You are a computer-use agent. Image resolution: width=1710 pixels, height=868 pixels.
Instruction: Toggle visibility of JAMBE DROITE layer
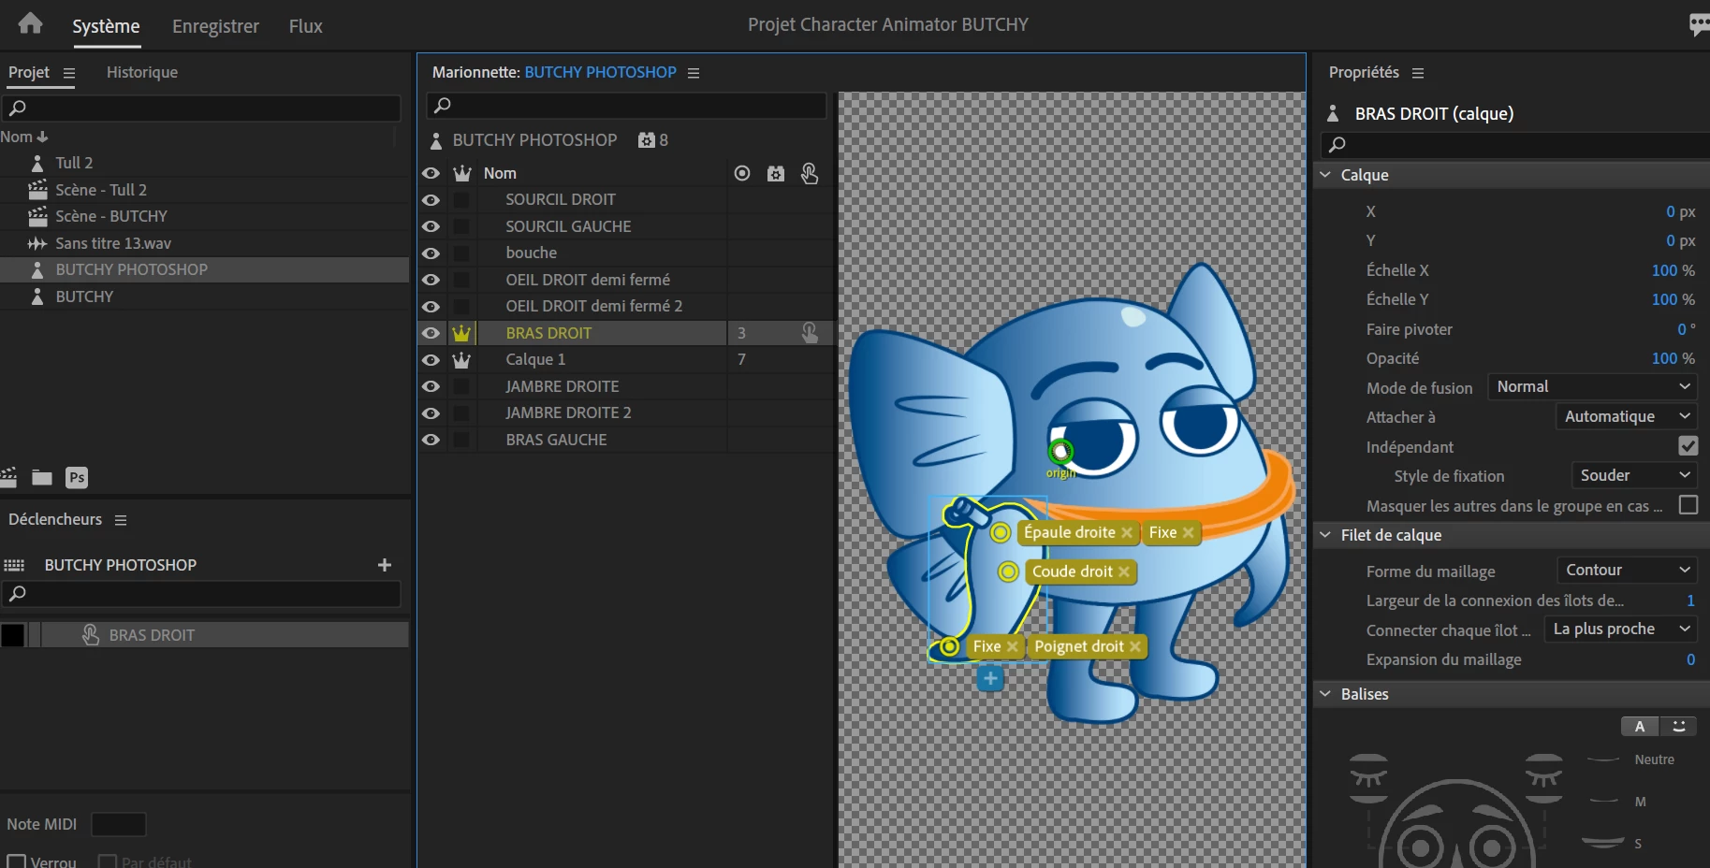(431, 386)
